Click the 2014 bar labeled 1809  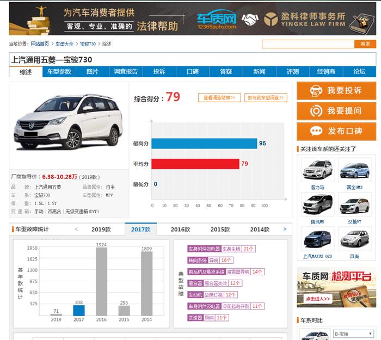(x=147, y=283)
